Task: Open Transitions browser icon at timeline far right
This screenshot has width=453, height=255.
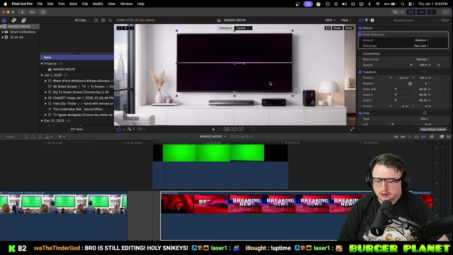Action: coord(448,137)
